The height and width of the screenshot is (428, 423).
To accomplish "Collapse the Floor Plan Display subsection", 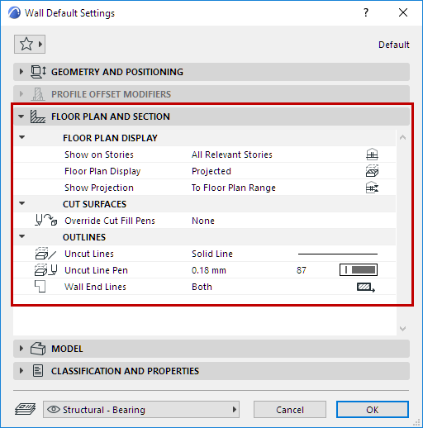I will coord(21,137).
